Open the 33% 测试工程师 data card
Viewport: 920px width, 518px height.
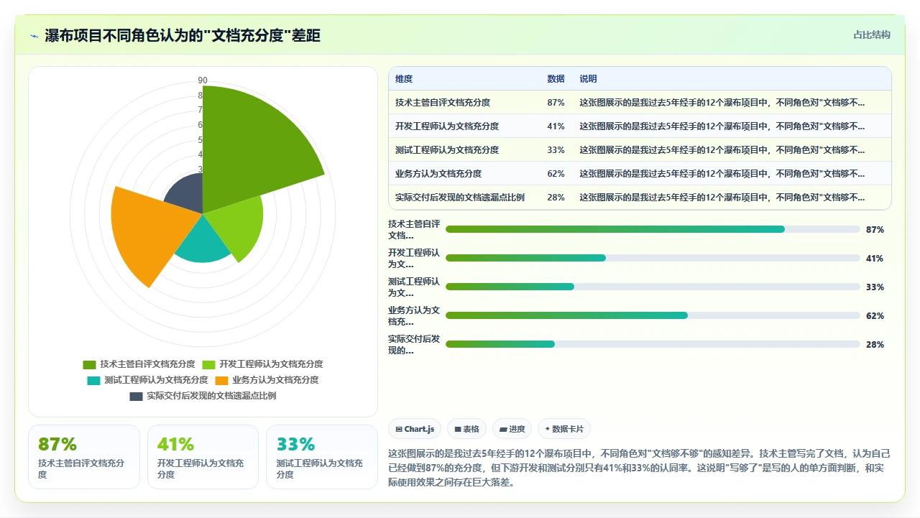point(322,457)
